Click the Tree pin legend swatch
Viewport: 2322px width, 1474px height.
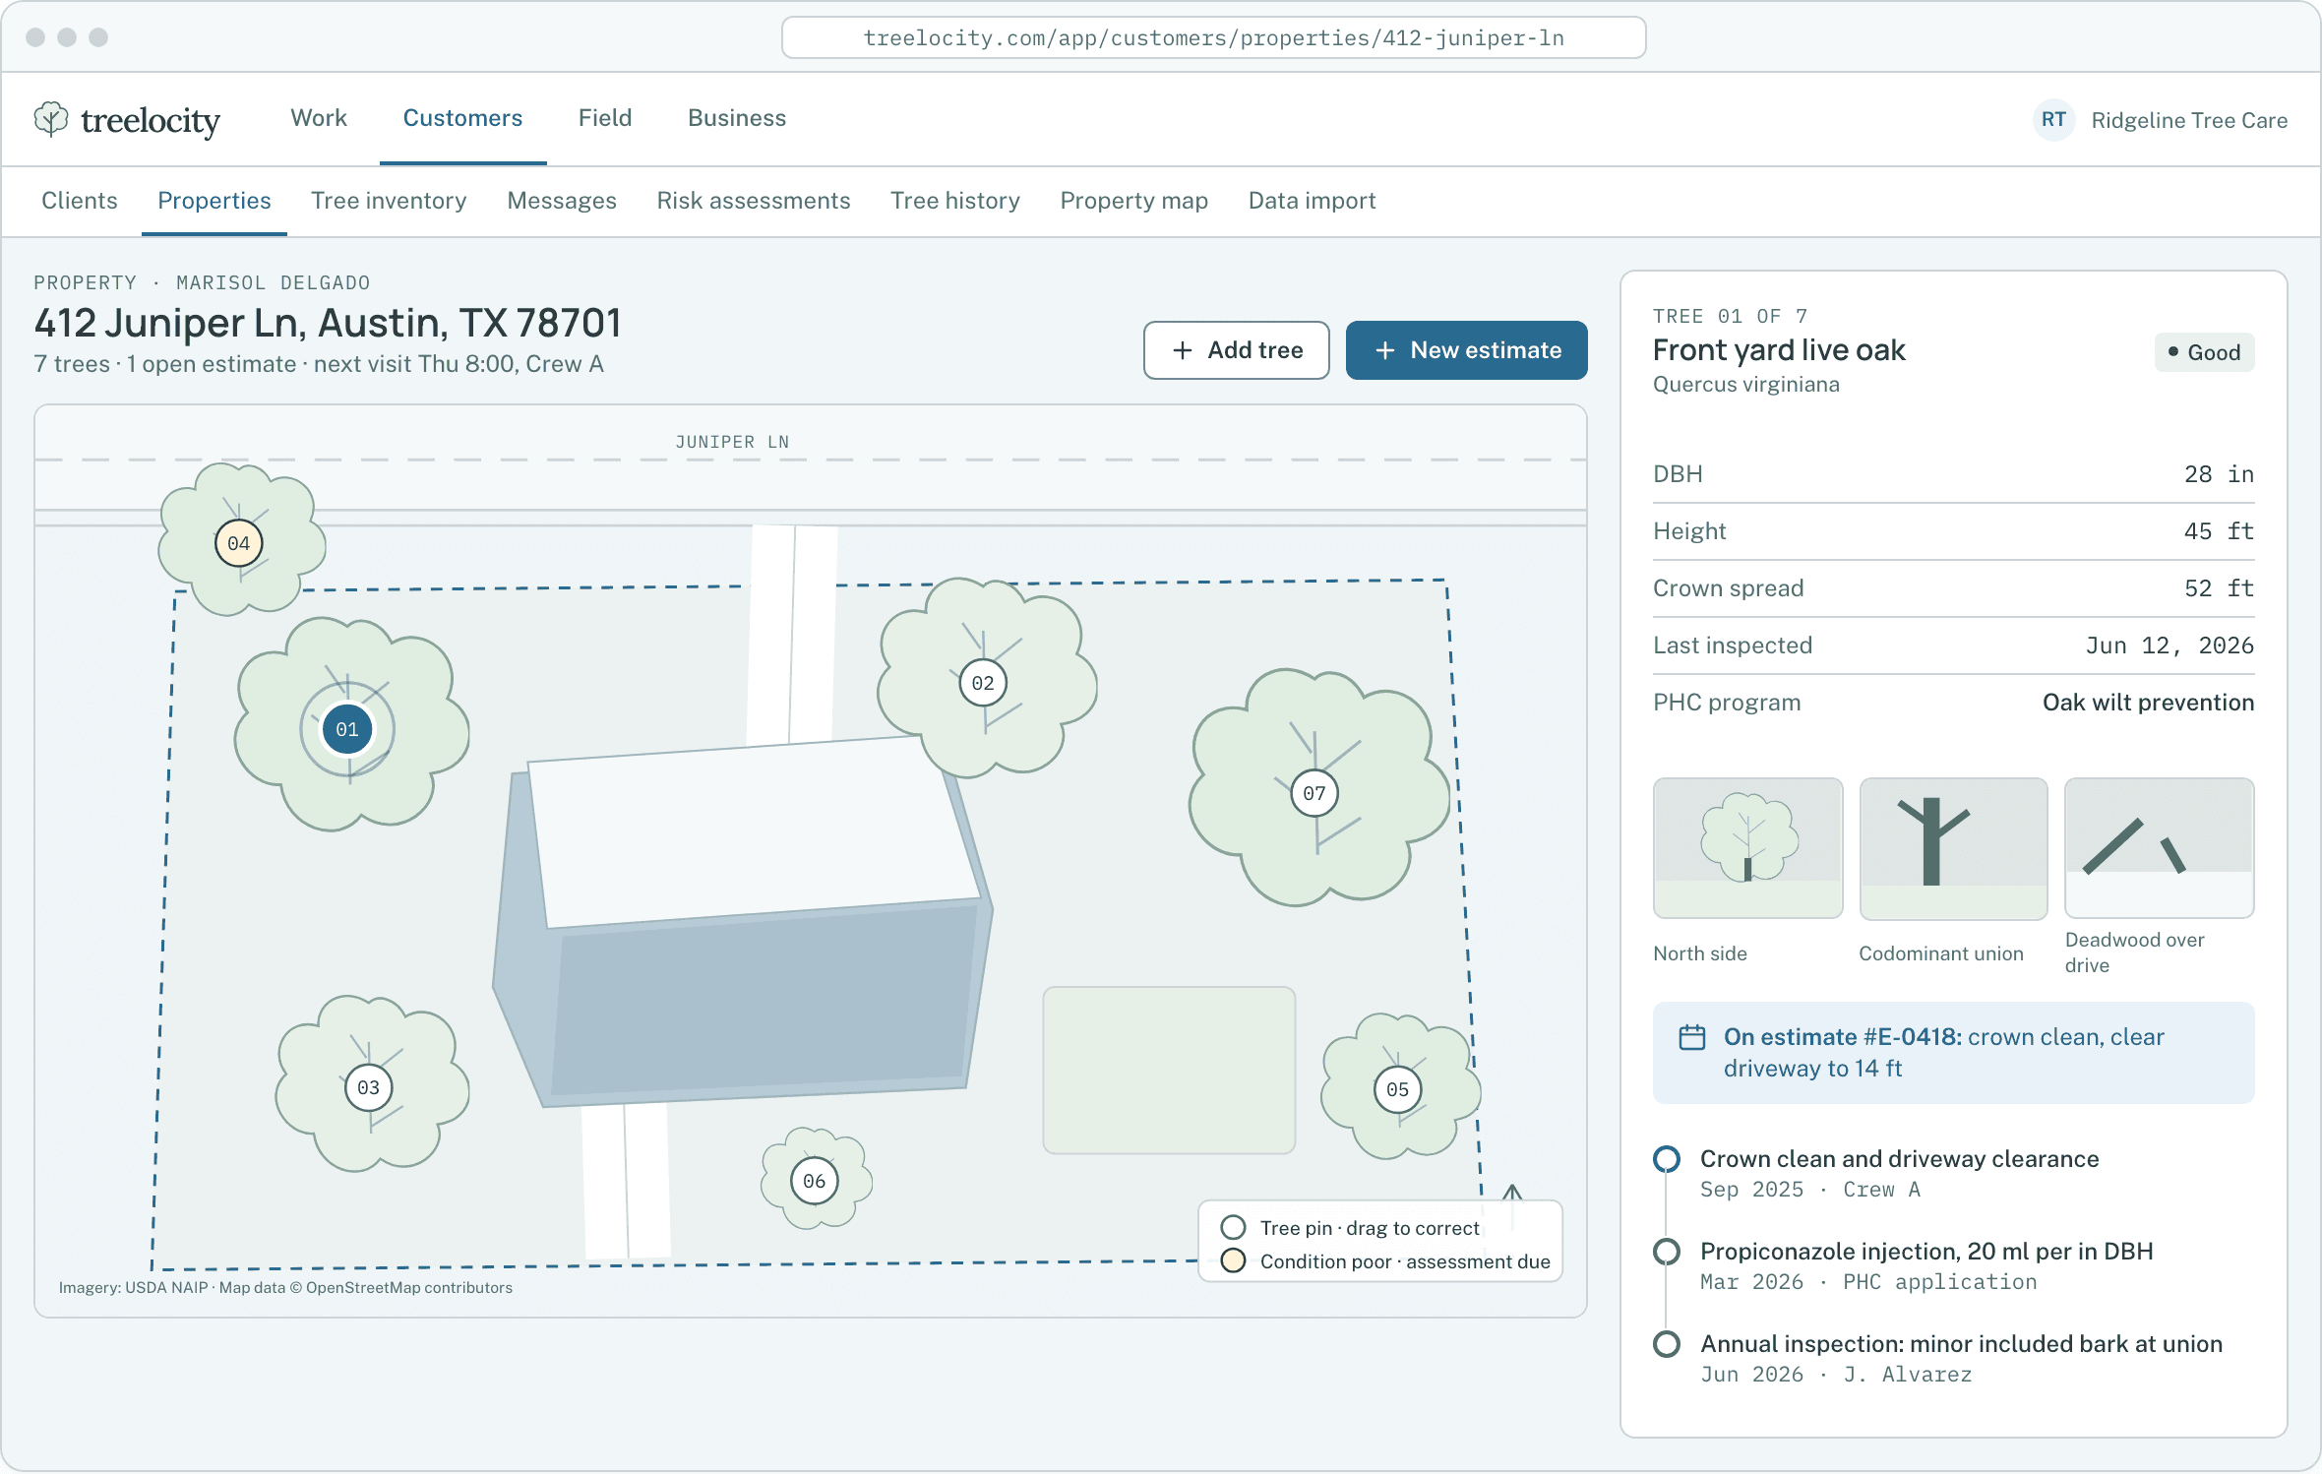1233,1227
